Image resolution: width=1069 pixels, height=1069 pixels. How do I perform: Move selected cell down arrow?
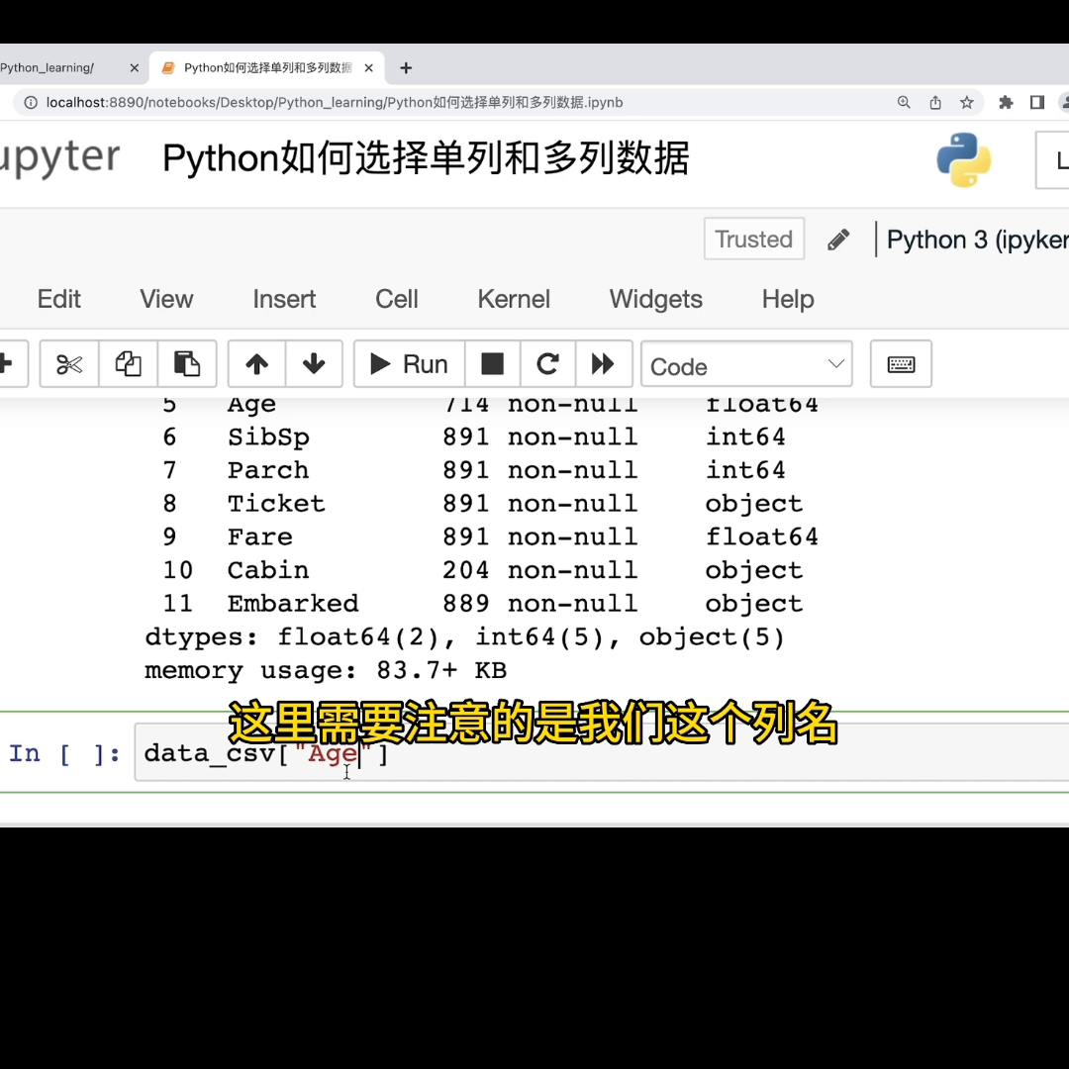click(314, 364)
